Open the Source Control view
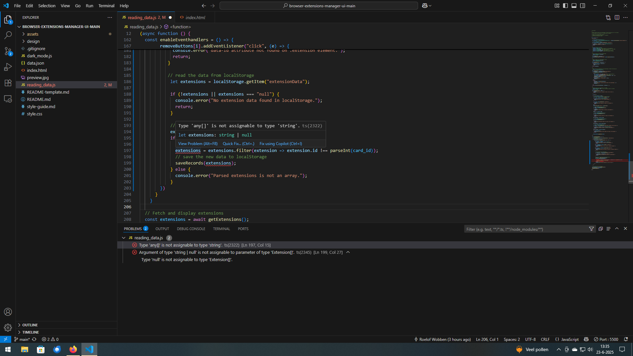Image resolution: width=633 pixels, height=356 pixels. (8, 51)
